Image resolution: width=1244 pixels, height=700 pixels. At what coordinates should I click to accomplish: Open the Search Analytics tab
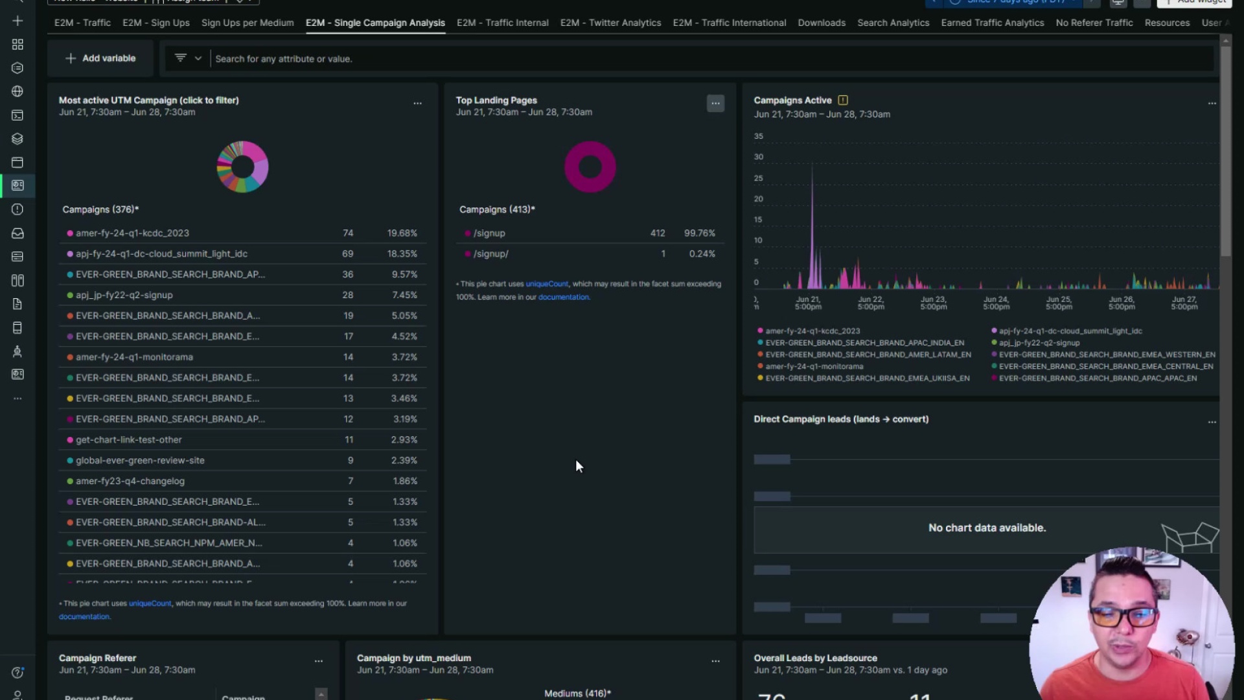(893, 23)
